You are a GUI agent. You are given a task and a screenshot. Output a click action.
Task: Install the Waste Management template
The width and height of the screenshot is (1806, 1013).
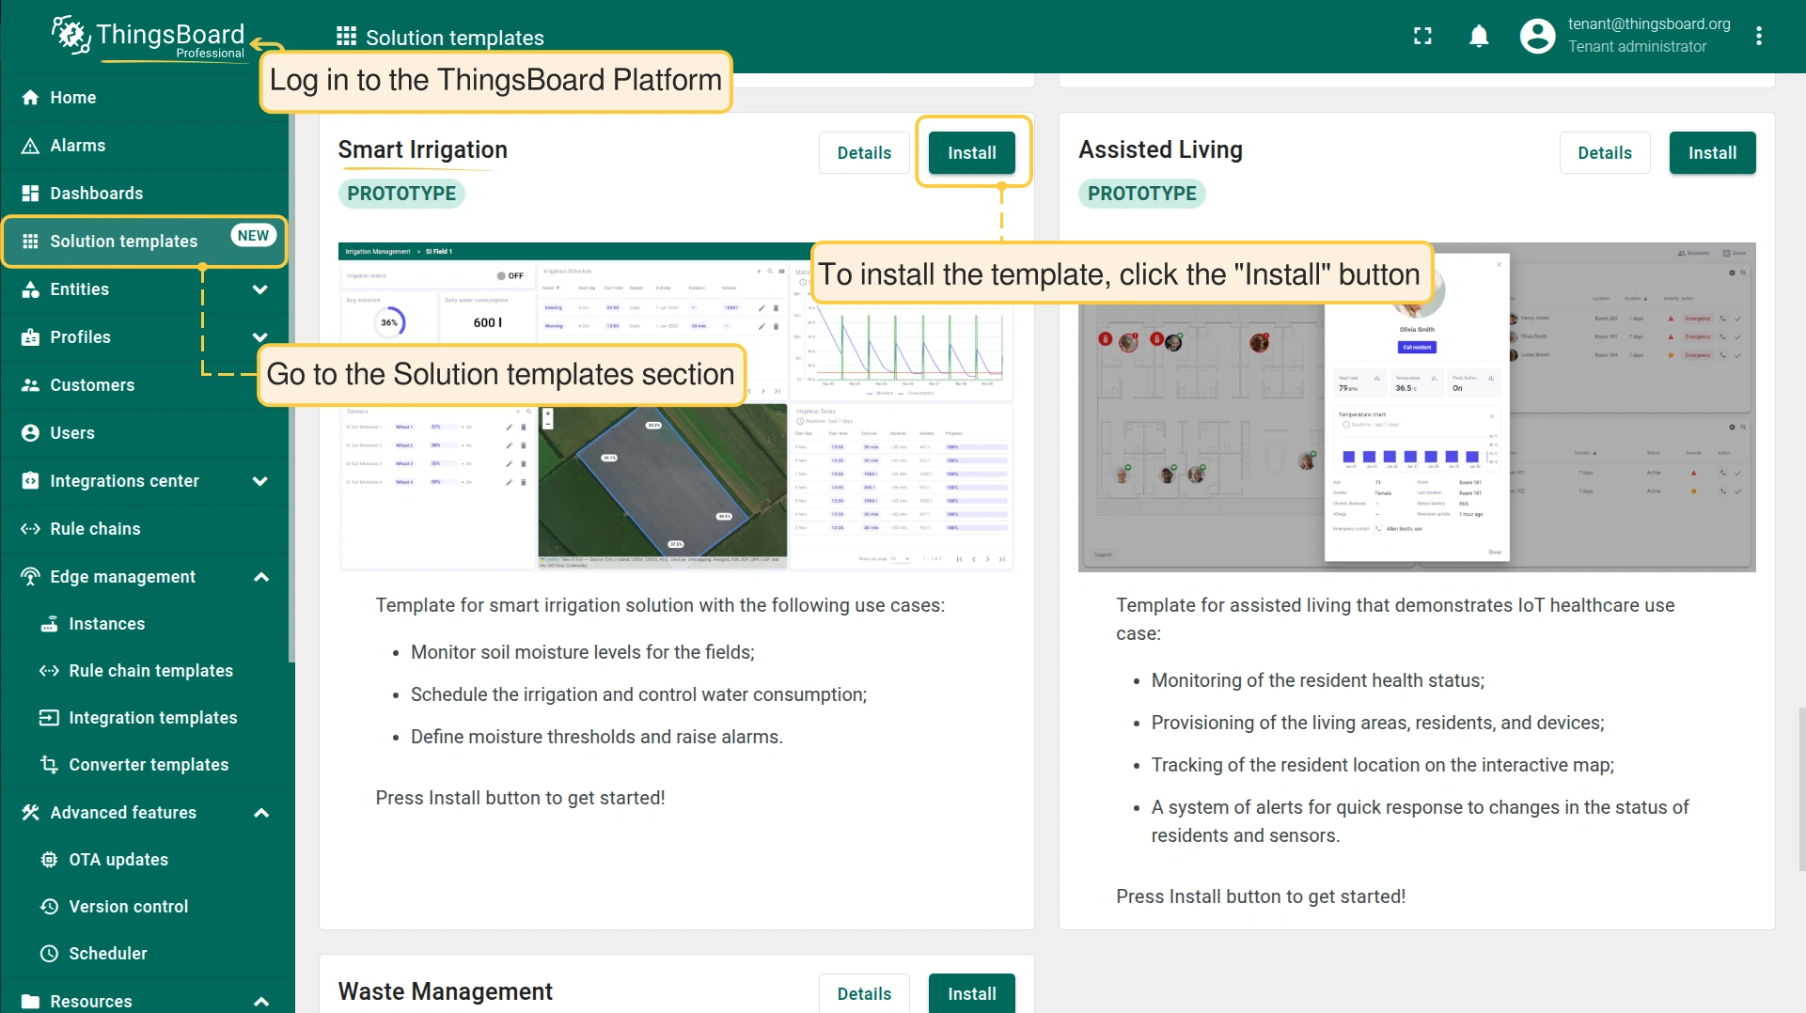coord(971,993)
